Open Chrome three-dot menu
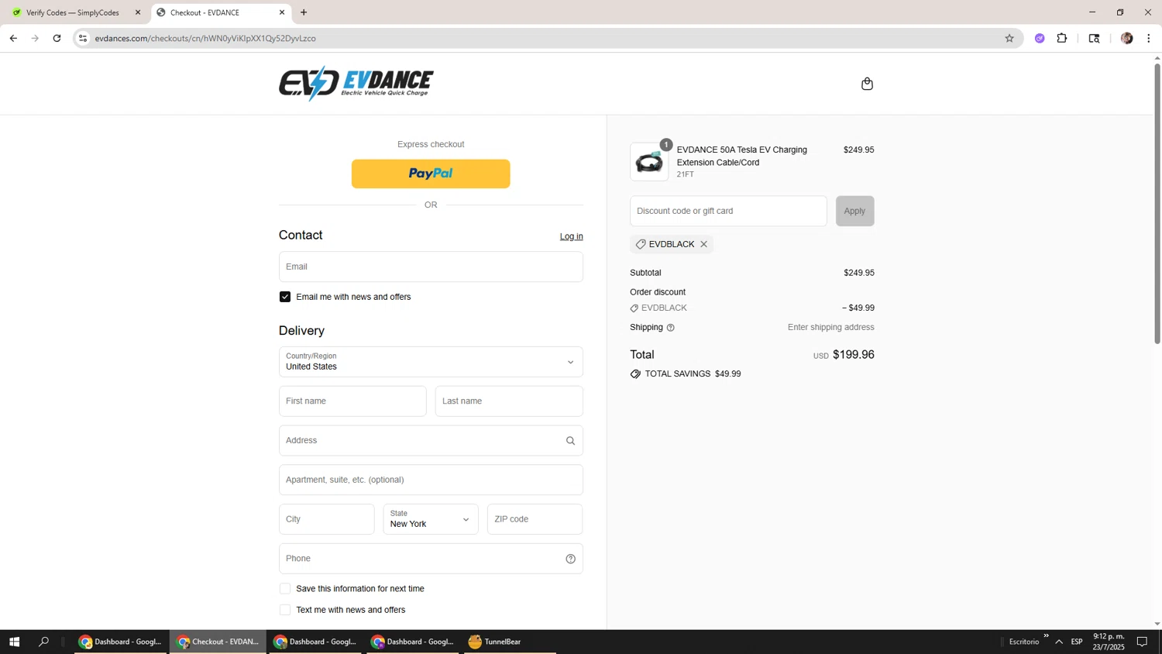1162x654 pixels. (1148, 38)
